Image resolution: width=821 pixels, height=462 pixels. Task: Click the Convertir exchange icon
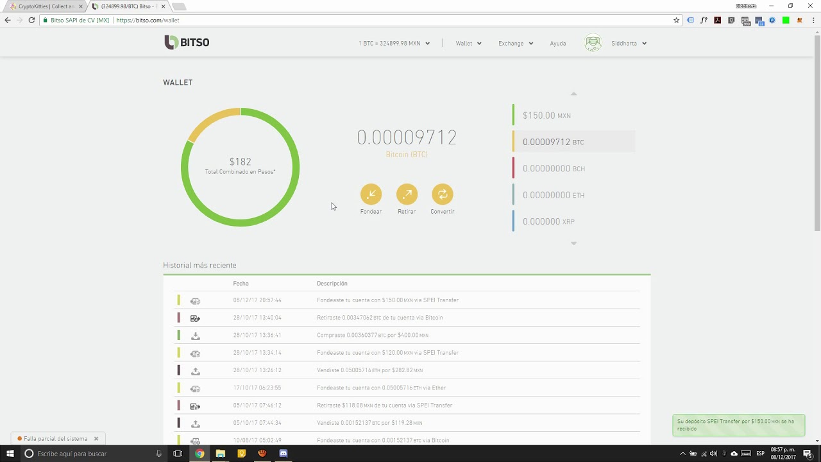click(x=443, y=194)
